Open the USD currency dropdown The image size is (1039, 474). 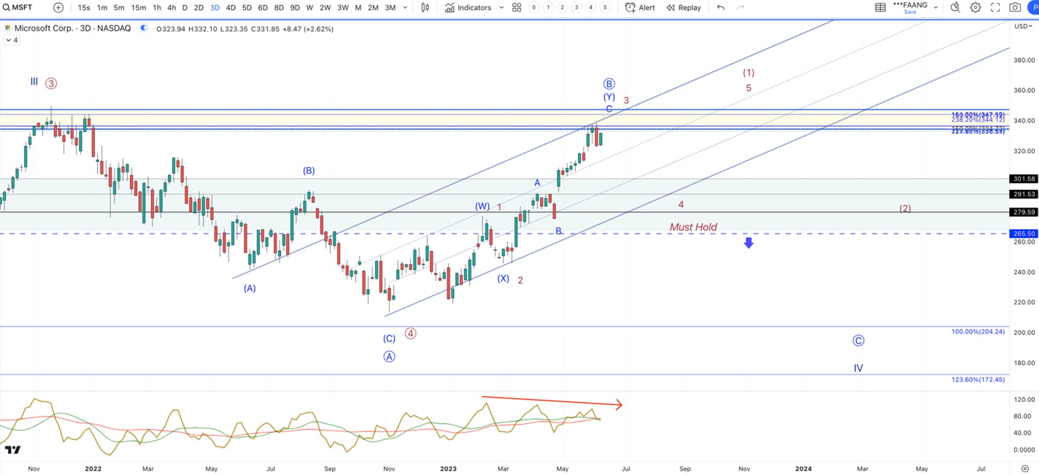pyautogui.click(x=1023, y=26)
